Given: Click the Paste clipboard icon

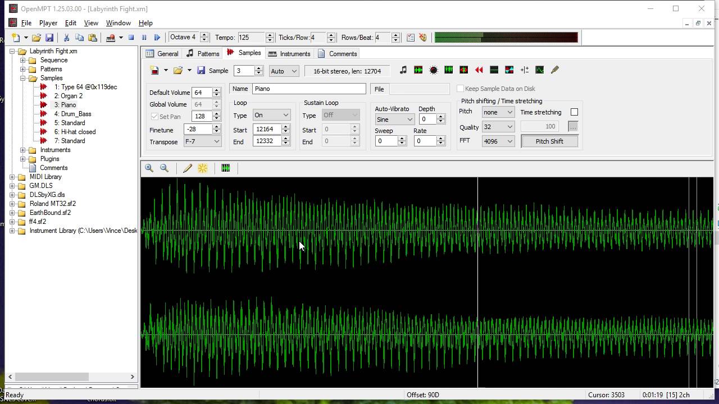Looking at the screenshot, I should coord(93,38).
